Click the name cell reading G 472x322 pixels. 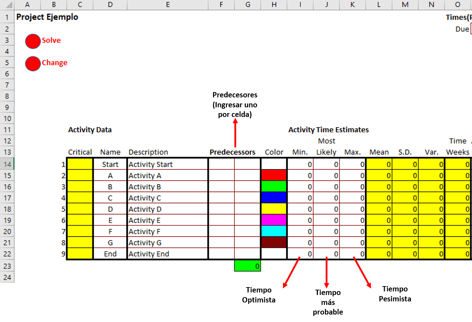110,242
